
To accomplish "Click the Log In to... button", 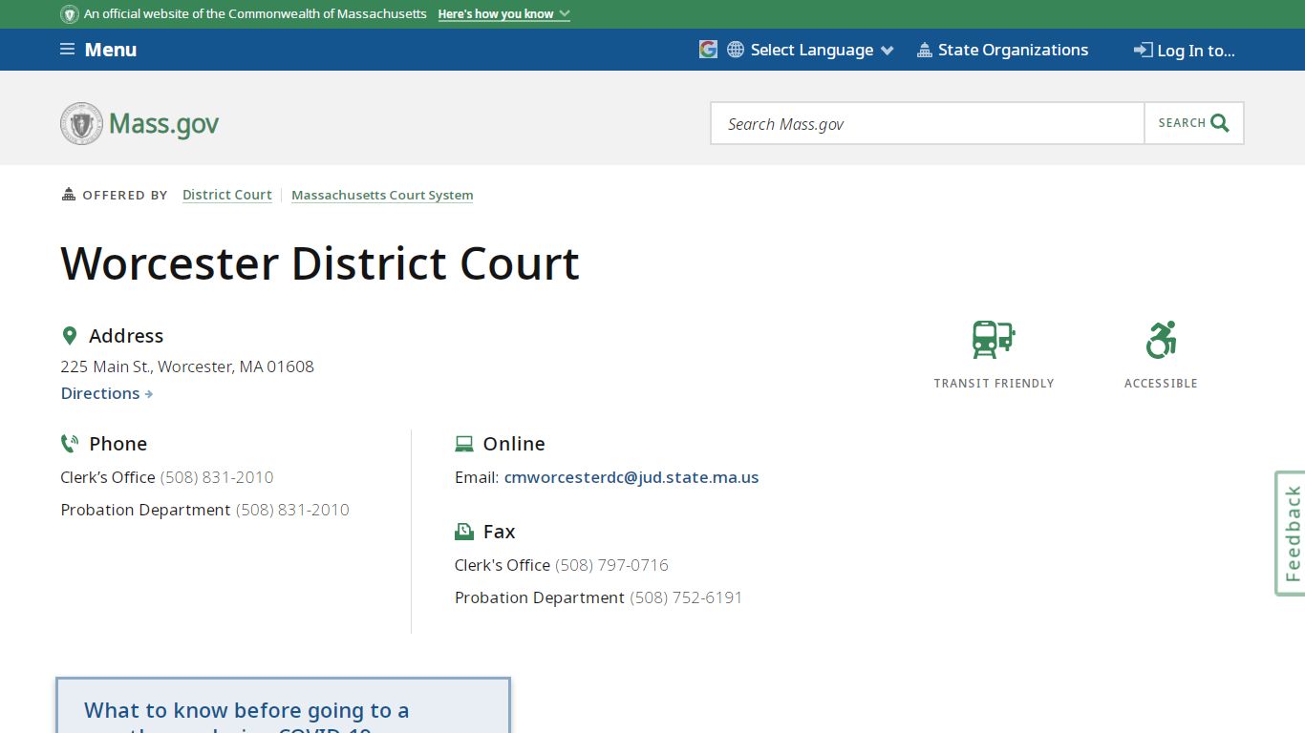I will pos(1185,51).
